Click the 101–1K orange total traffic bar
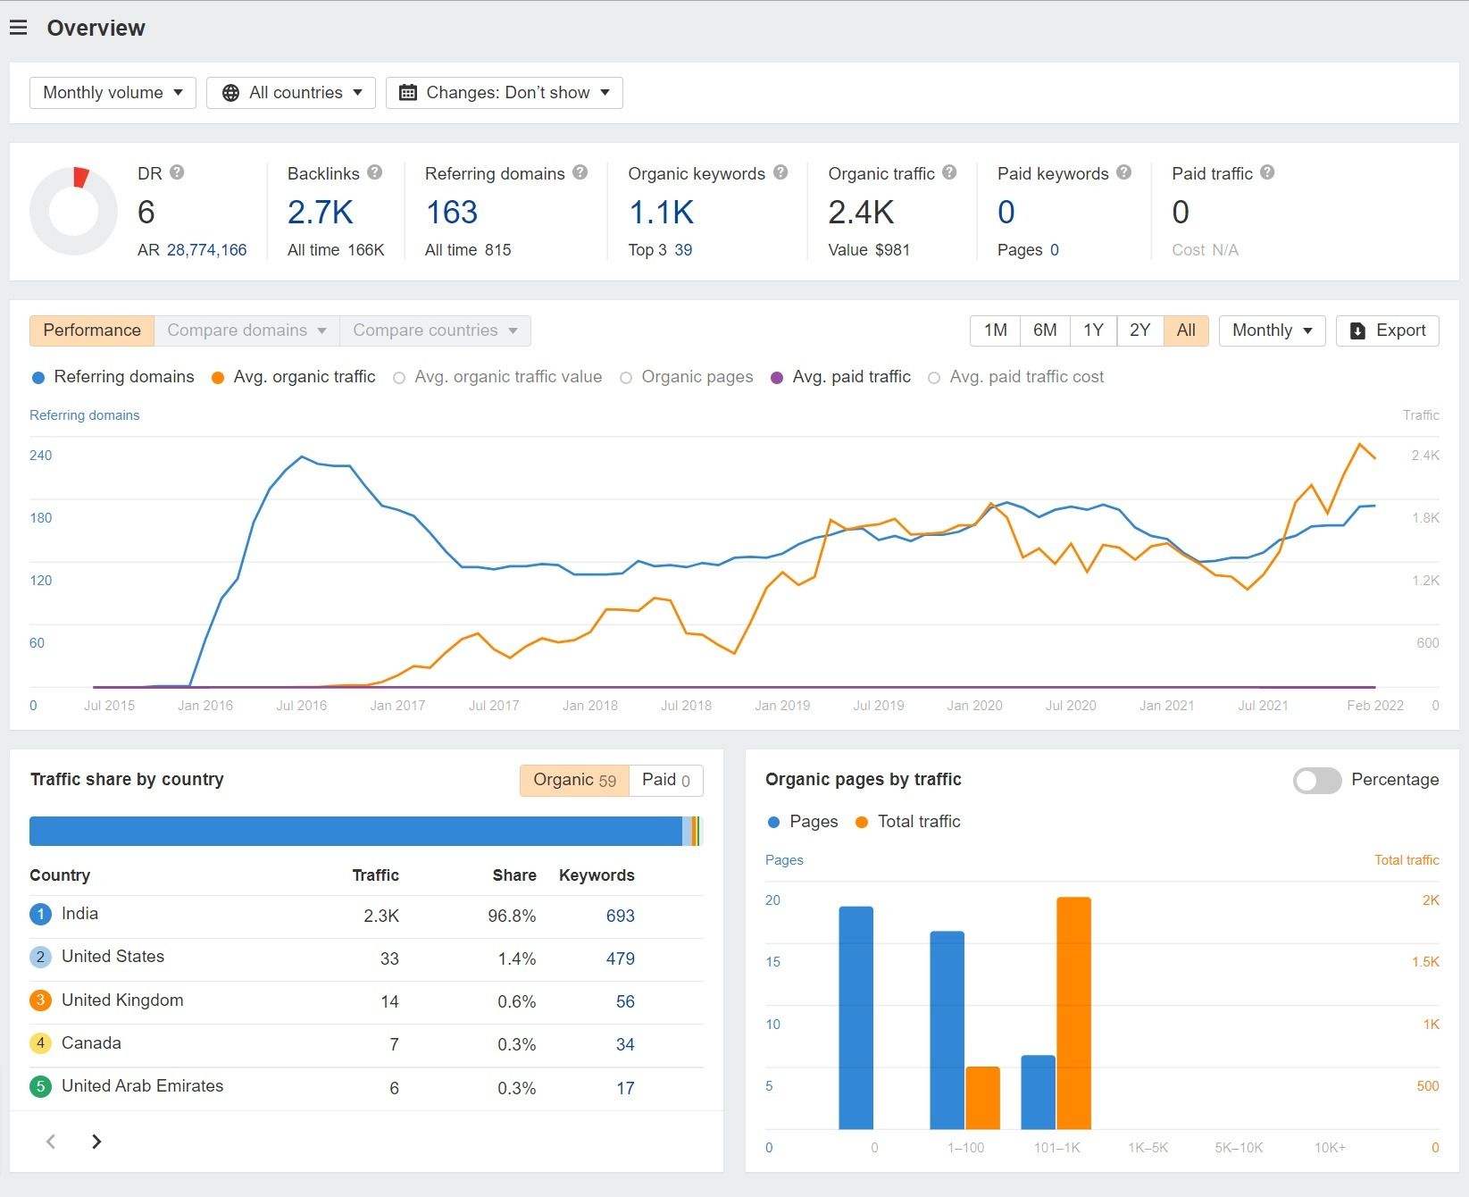Viewport: 1469px width, 1197px height. 1073,1013
